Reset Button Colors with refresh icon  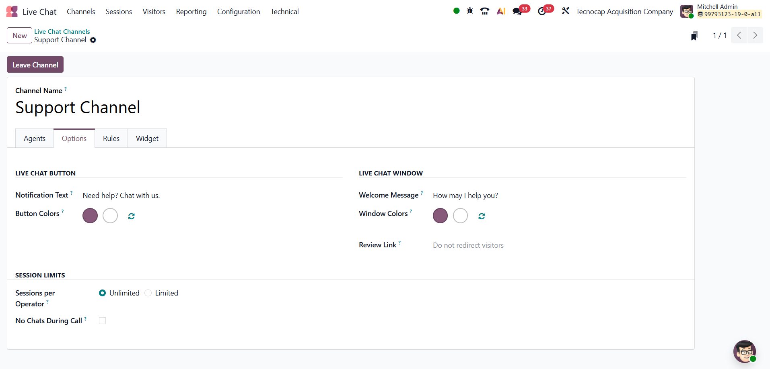coord(131,216)
